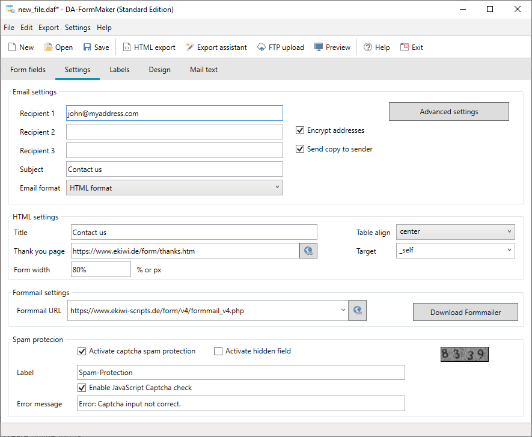The height and width of the screenshot is (437, 532).
Task: Launch the Export assistant wand icon
Action: (x=190, y=47)
